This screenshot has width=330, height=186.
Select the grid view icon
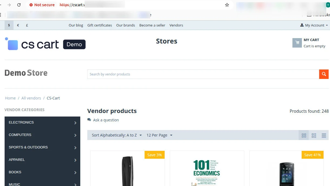[x=304, y=135]
